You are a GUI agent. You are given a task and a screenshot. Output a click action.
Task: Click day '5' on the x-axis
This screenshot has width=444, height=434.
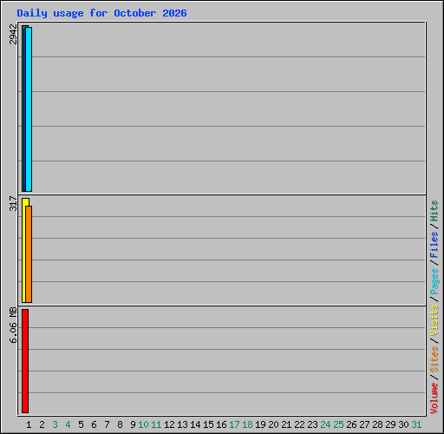[x=81, y=424]
